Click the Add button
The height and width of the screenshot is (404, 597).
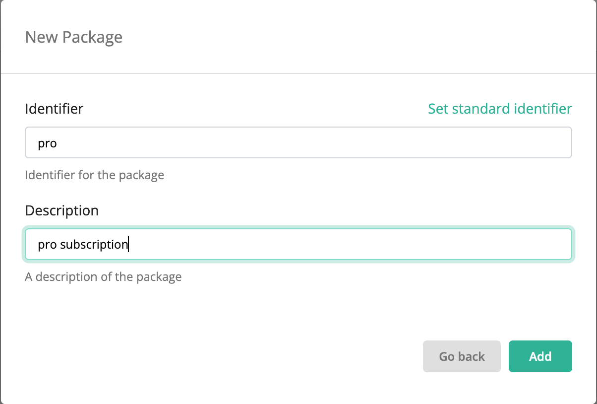[x=540, y=356]
